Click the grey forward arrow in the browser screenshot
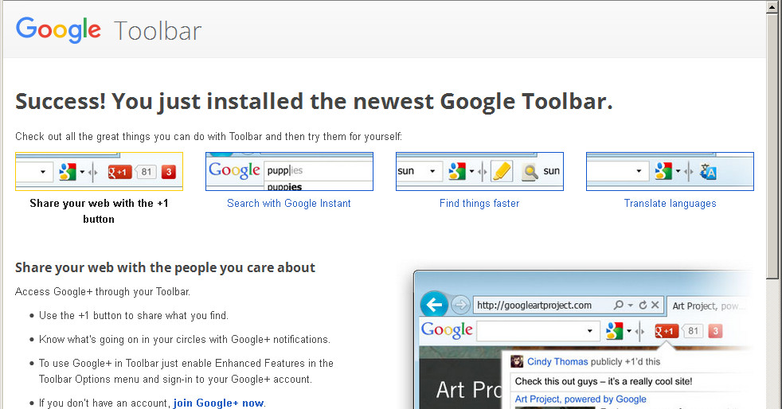The width and height of the screenshot is (782, 409). click(x=460, y=305)
